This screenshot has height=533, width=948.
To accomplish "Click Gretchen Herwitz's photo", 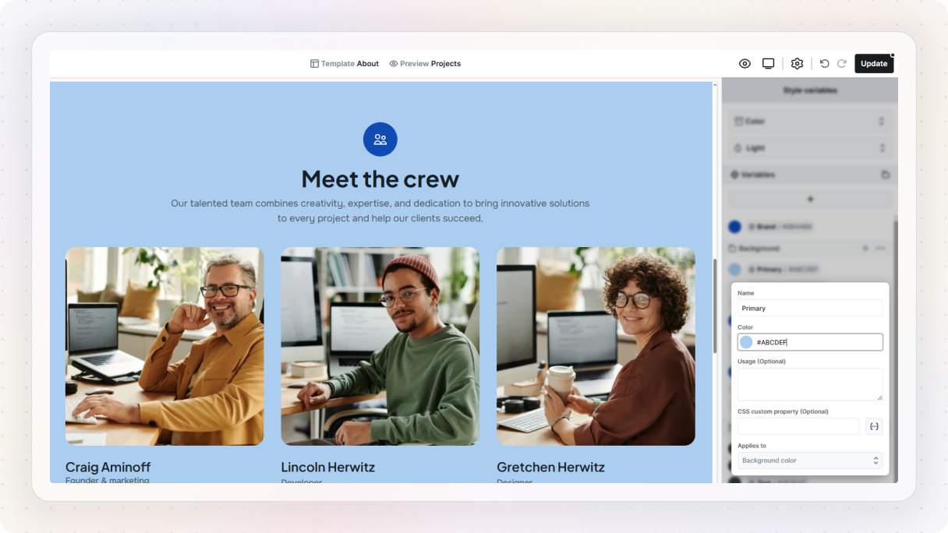I will 596,346.
